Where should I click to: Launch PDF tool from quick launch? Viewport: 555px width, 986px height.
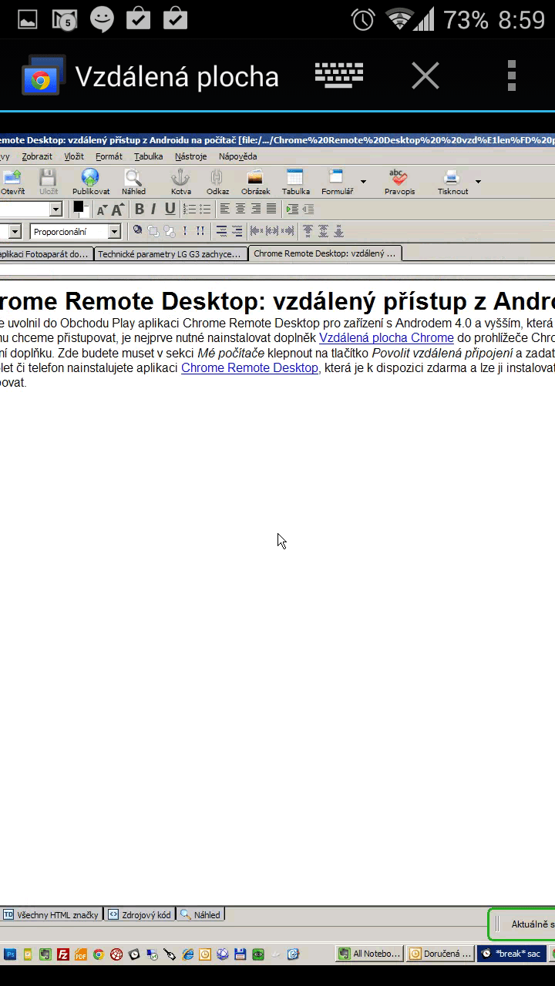tap(81, 954)
